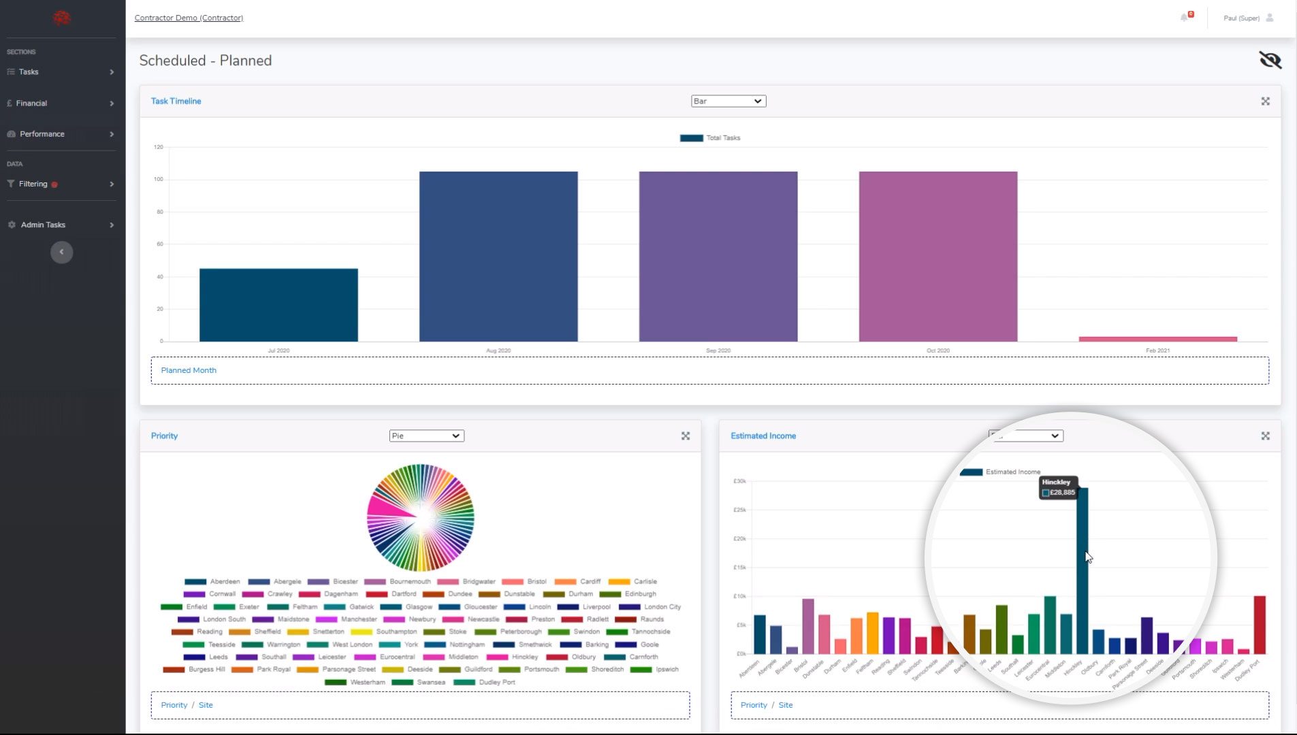The height and width of the screenshot is (735, 1297).
Task: Click the Tasks list icon in sidebar
Action: pos(11,71)
